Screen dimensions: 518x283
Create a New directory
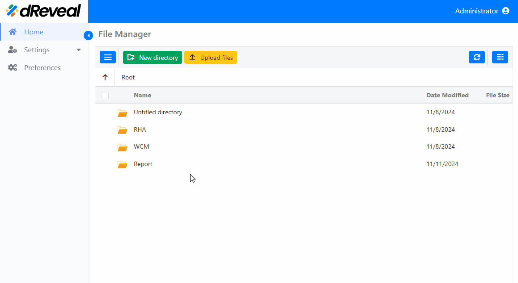coord(152,58)
